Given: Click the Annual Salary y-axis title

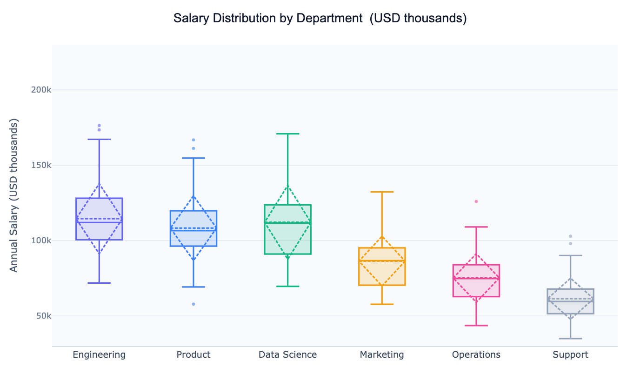Looking at the screenshot, I should click(x=13, y=195).
